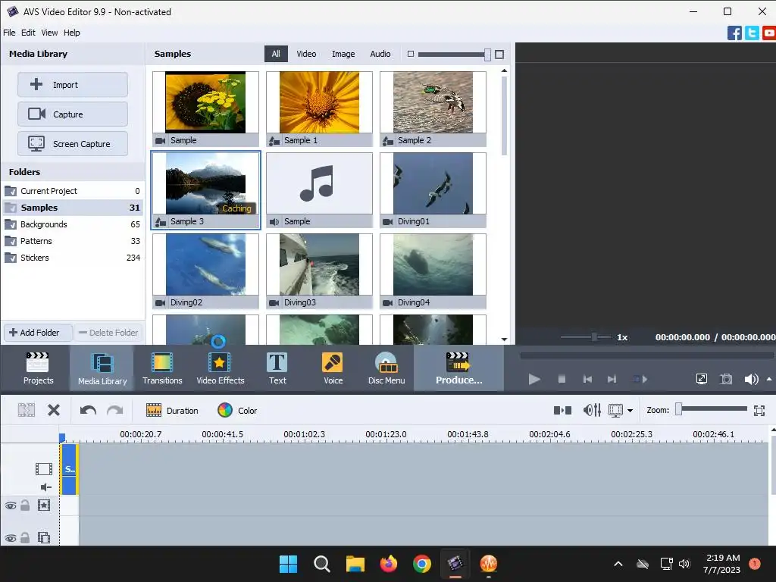Screen dimensions: 776x582
Task: Click Add Folder
Action: point(38,333)
